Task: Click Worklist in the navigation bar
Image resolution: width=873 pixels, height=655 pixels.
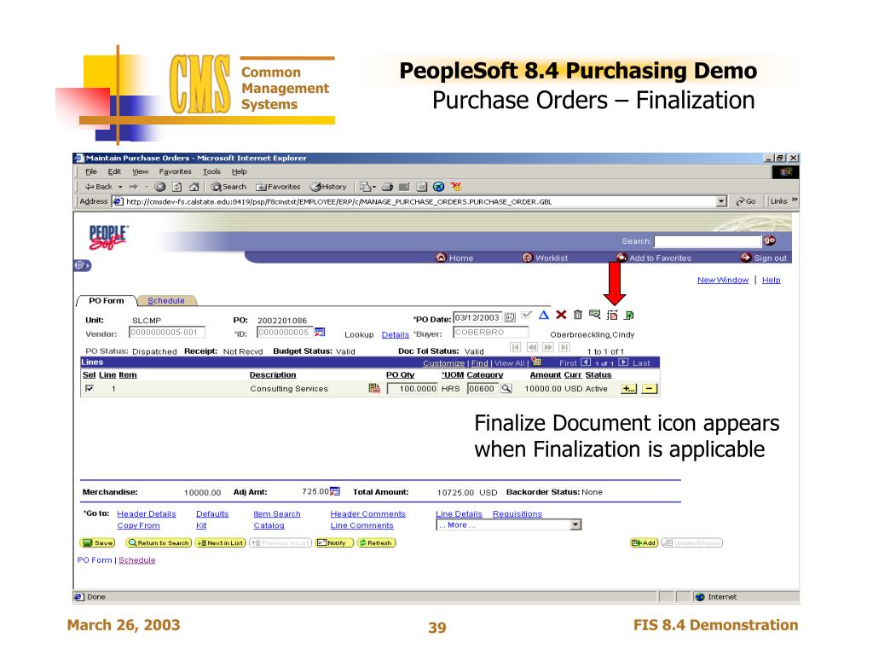Action: pyautogui.click(x=545, y=258)
